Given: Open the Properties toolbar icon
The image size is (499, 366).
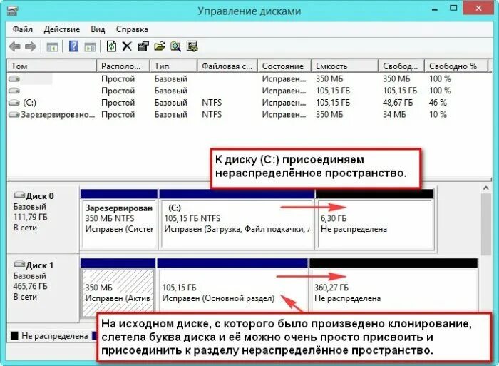Looking at the screenshot, I should 143,46.
